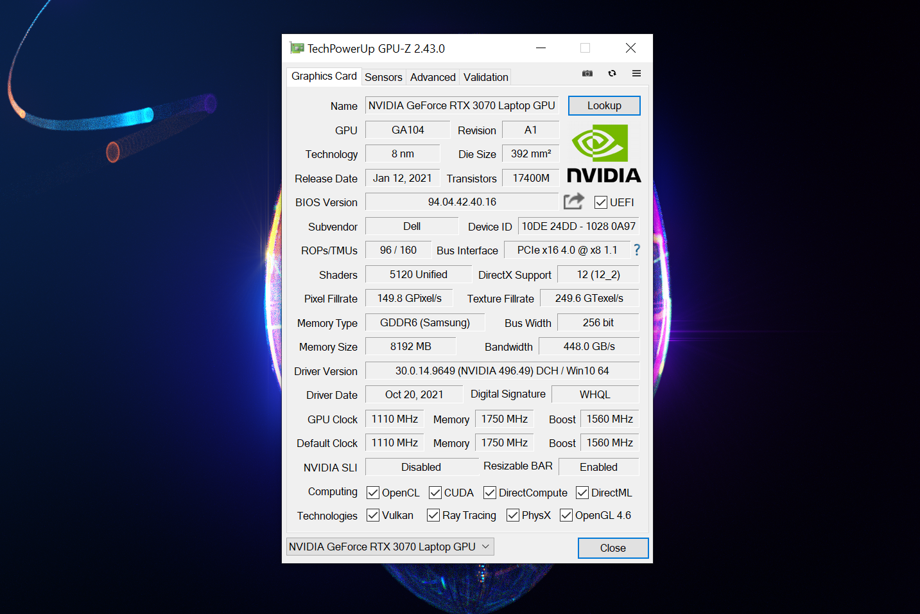Toggle the OpenGL 4.6 checkbox
Image resolution: width=920 pixels, height=614 pixels.
566,515
